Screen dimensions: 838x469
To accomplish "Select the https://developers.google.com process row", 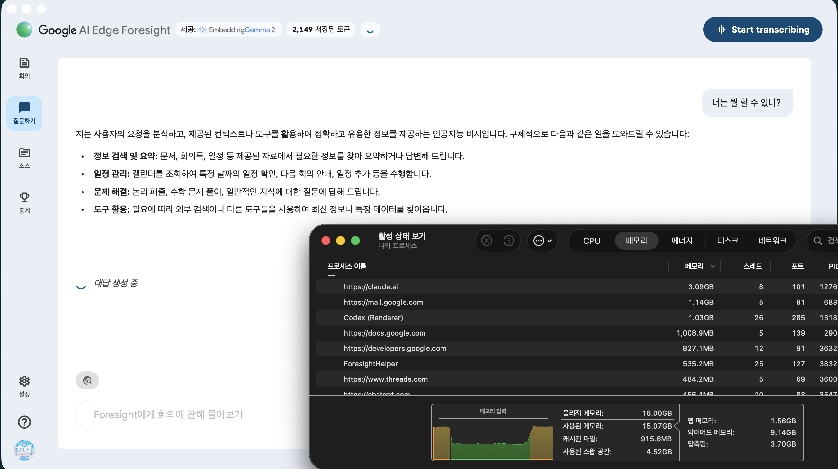I will click(x=576, y=348).
